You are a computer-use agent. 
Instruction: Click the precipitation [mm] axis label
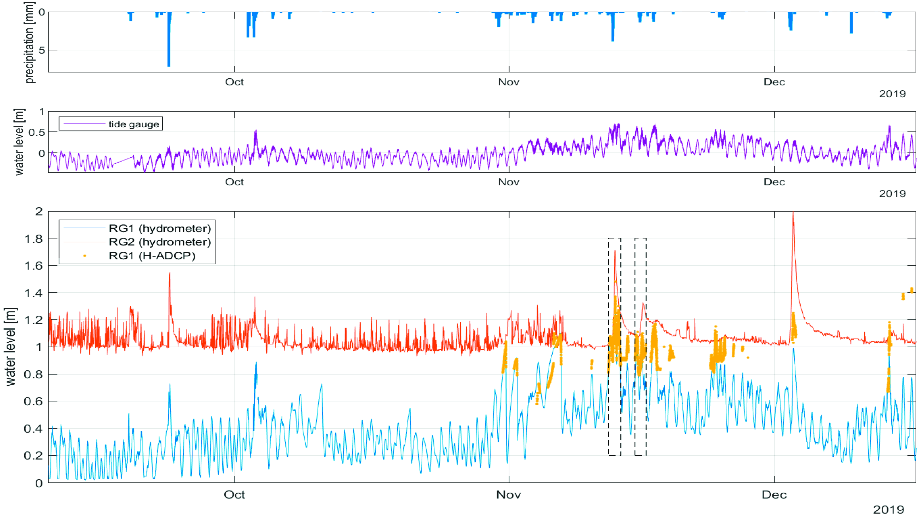(x=30, y=43)
